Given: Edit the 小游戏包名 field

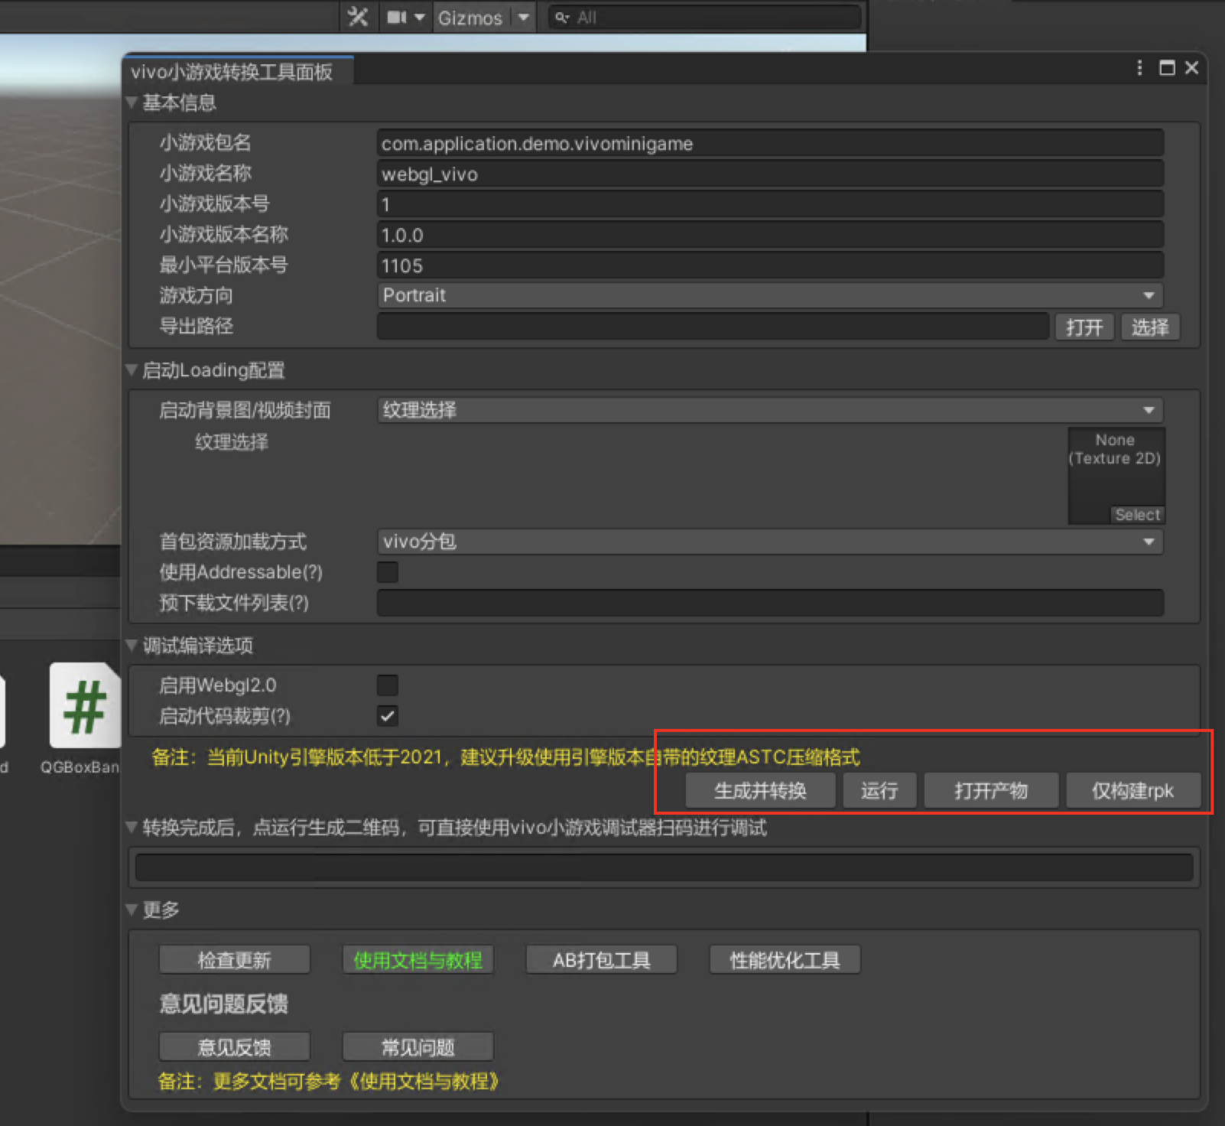Looking at the screenshot, I should 770,143.
